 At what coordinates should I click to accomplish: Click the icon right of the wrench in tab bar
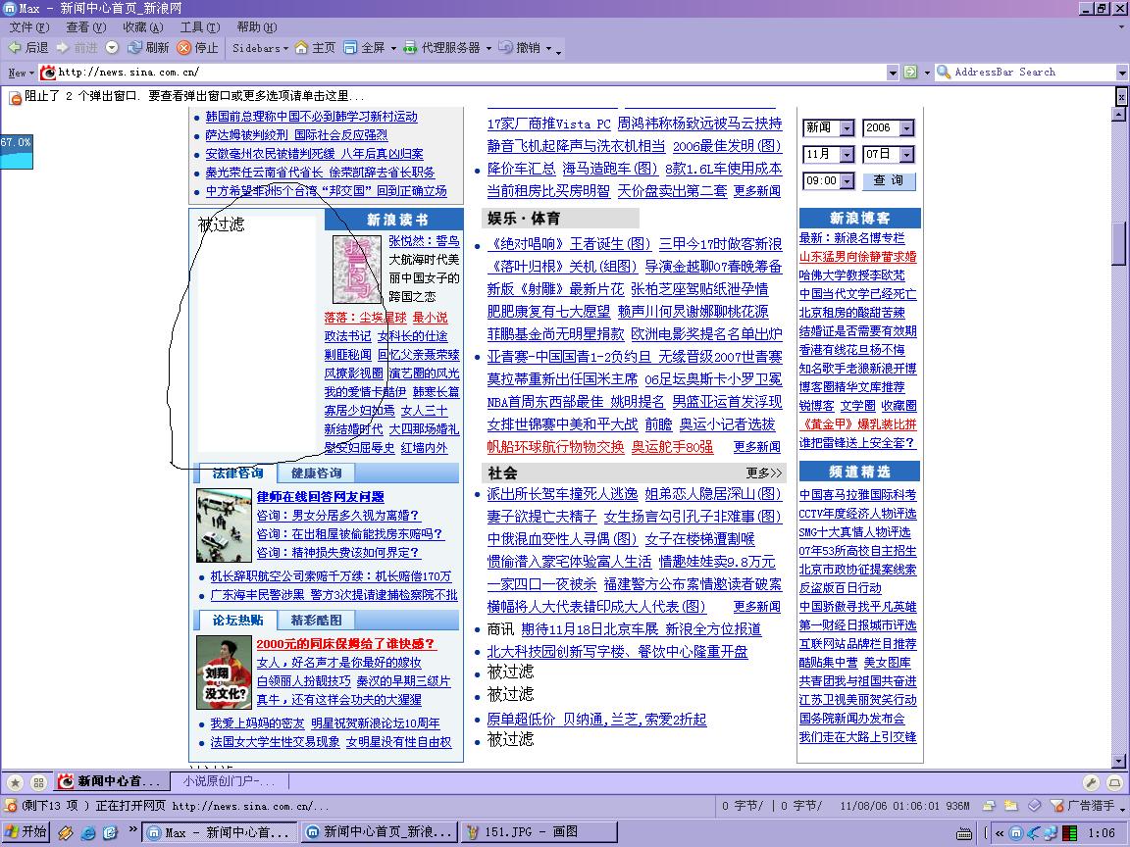(x=1114, y=782)
